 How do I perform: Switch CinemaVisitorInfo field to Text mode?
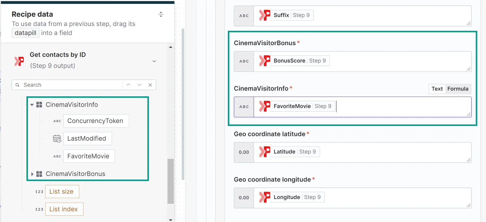(x=437, y=89)
